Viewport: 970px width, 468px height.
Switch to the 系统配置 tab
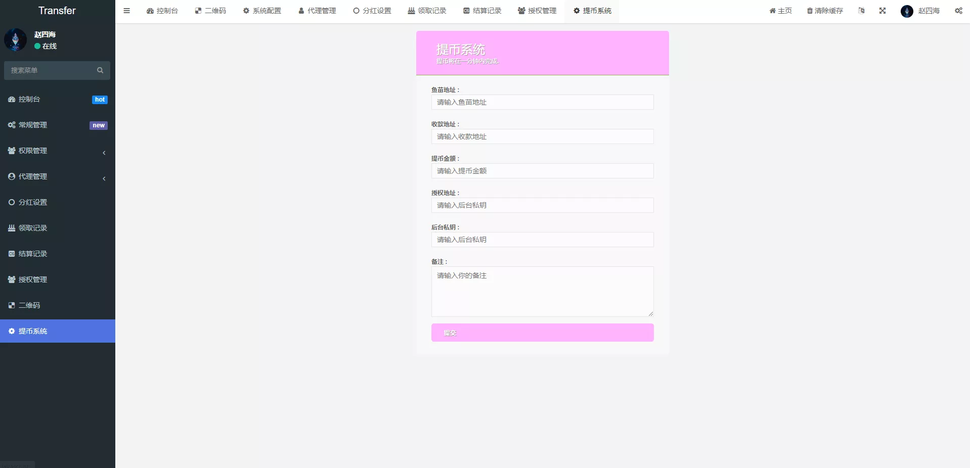tap(262, 11)
